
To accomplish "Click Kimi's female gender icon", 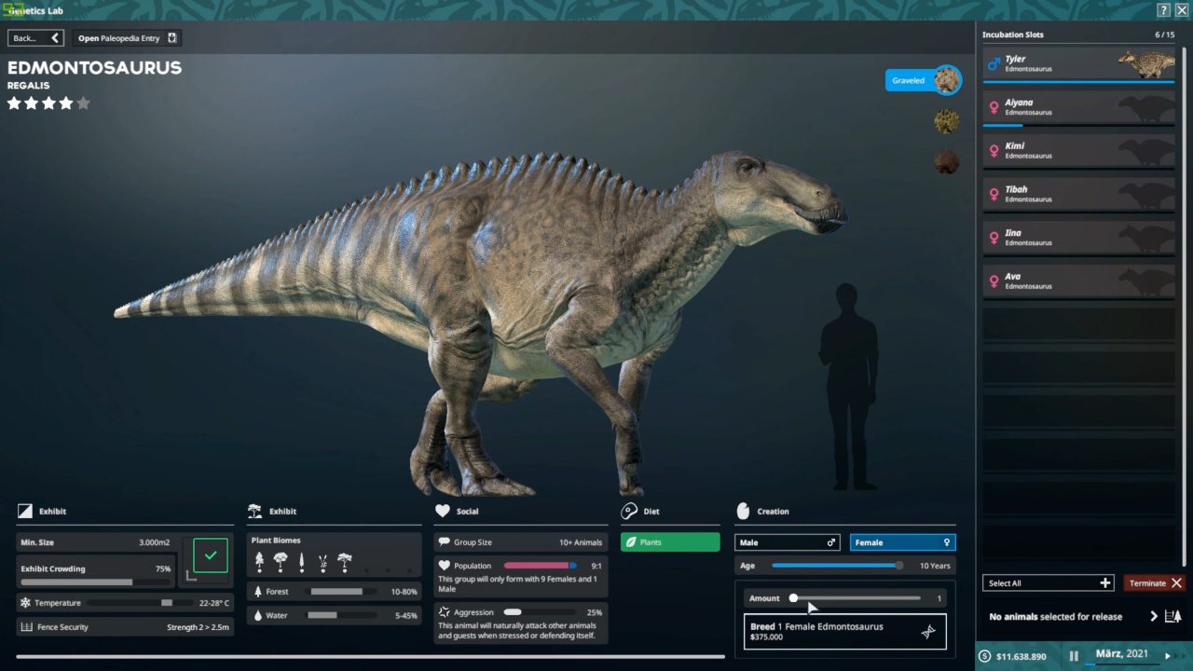I will tap(994, 151).
